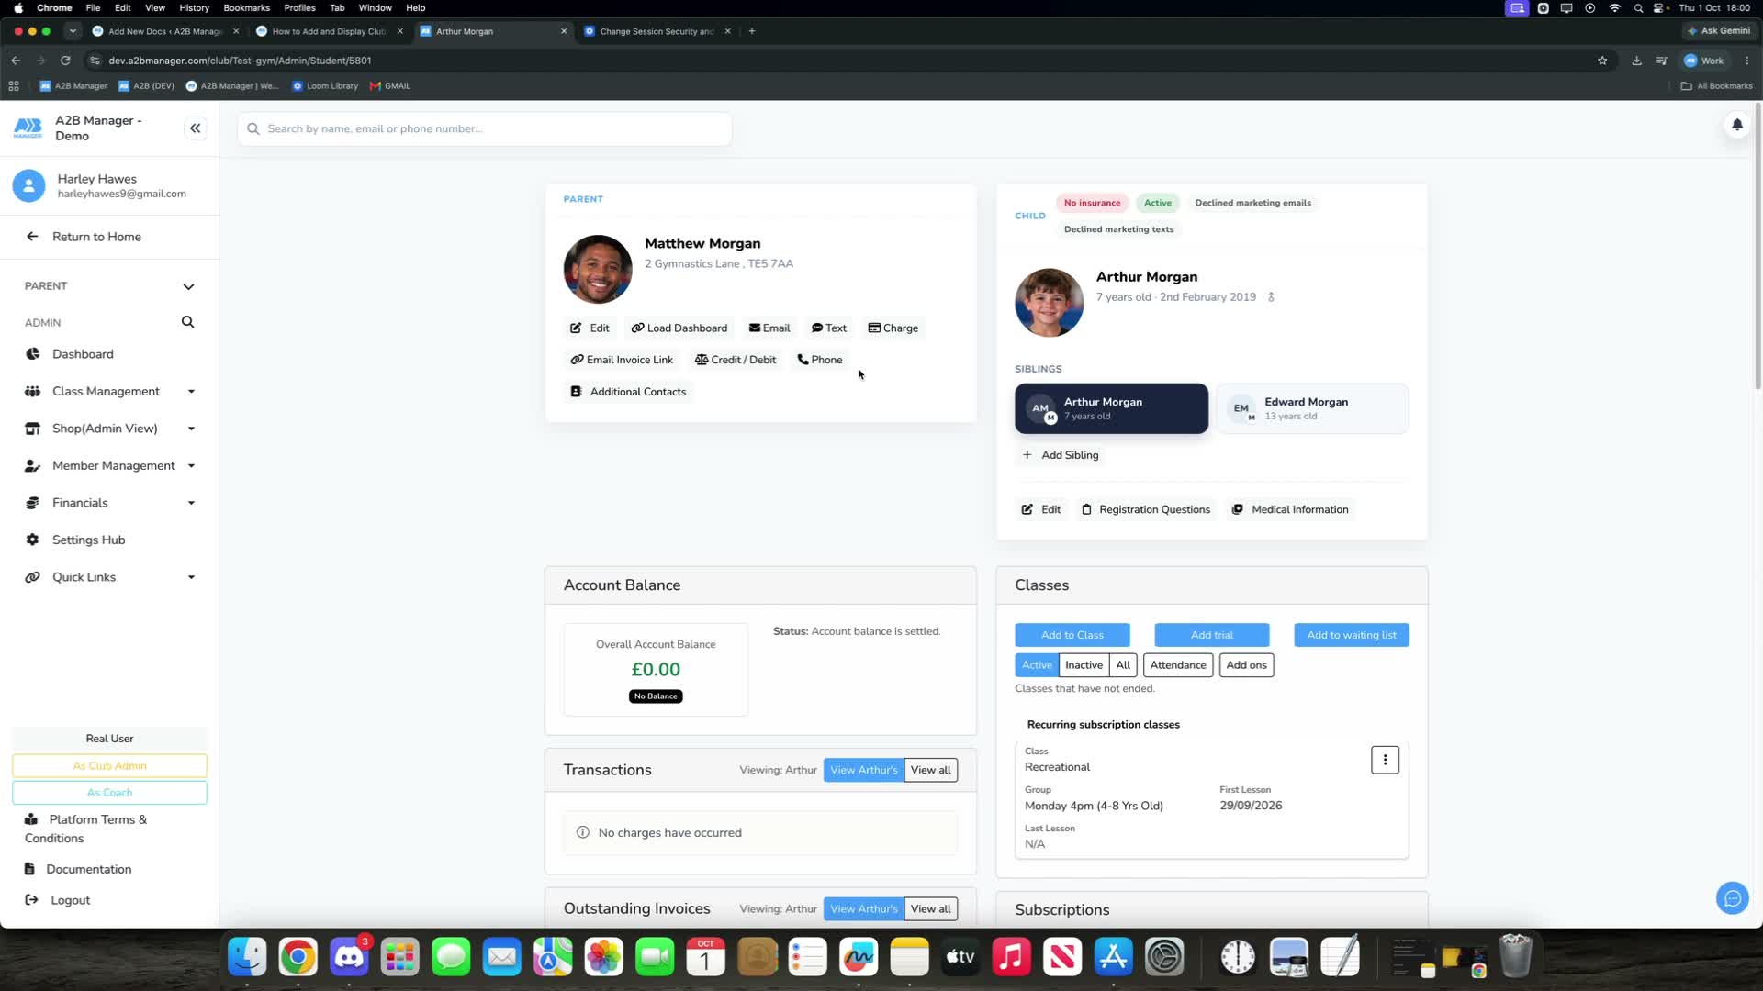Collapse the sidebar with double-chevron icon
This screenshot has width=1763, height=991.
195,128
